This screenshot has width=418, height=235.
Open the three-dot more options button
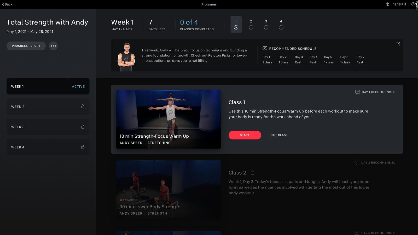pos(53,46)
